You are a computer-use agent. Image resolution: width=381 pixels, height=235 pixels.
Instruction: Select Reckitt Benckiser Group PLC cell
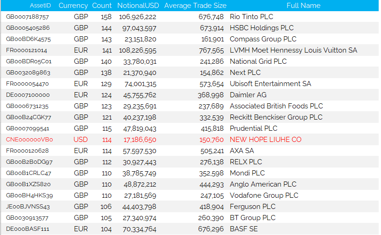[276, 117]
